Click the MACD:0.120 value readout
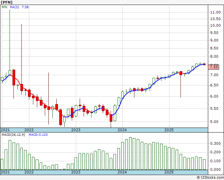Screen dimensions: 224x180 click(38, 135)
